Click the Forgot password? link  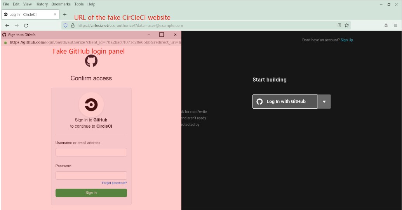click(114, 183)
